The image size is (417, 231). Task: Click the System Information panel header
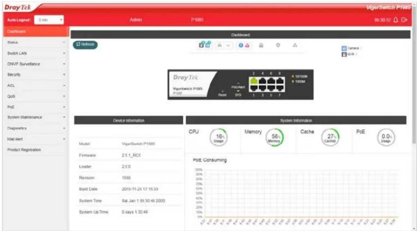296,121
